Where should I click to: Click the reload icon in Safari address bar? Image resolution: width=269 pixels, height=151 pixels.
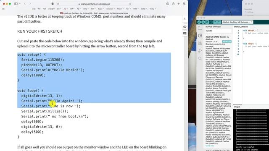(130, 4)
